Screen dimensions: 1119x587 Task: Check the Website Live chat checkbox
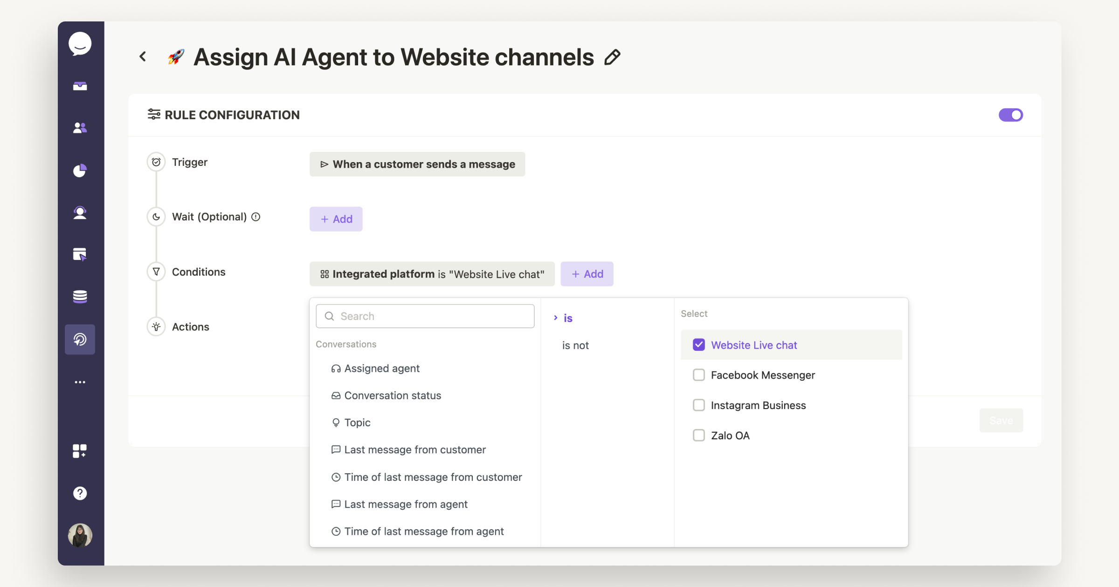[698, 344]
